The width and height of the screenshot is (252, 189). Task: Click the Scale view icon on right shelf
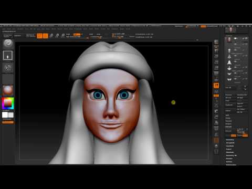click(216, 117)
